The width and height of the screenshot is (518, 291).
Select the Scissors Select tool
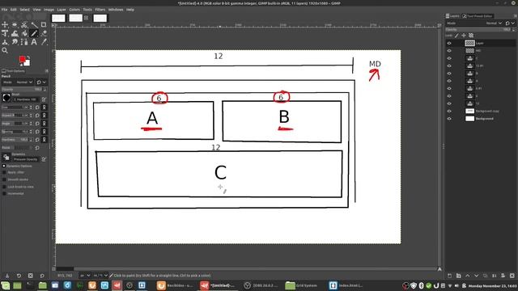pyautogui.click(x=24, y=25)
